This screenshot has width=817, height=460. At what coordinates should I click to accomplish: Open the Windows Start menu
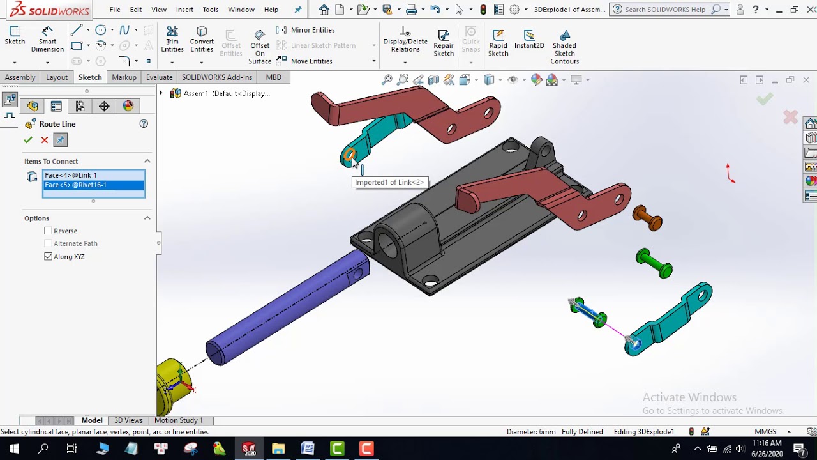14,449
